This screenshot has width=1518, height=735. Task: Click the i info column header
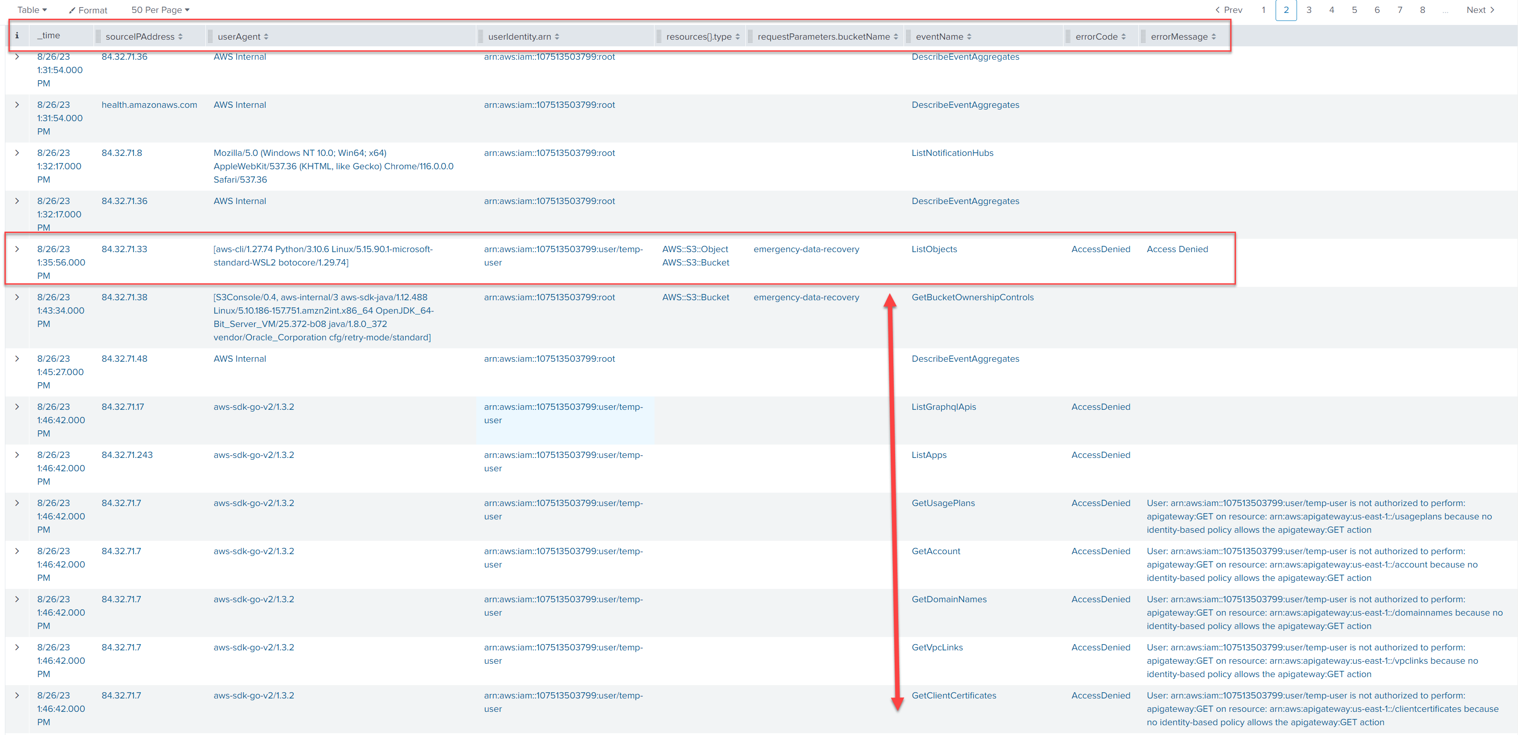[17, 35]
